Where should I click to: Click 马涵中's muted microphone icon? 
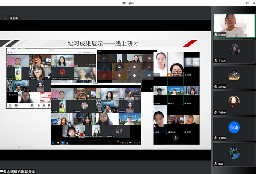(216, 112)
